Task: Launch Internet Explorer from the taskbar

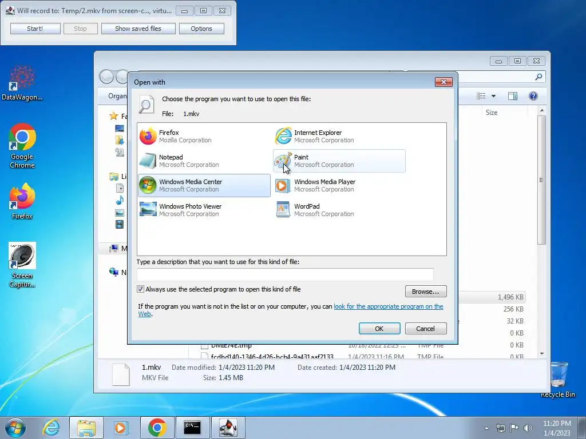Action: [51, 428]
